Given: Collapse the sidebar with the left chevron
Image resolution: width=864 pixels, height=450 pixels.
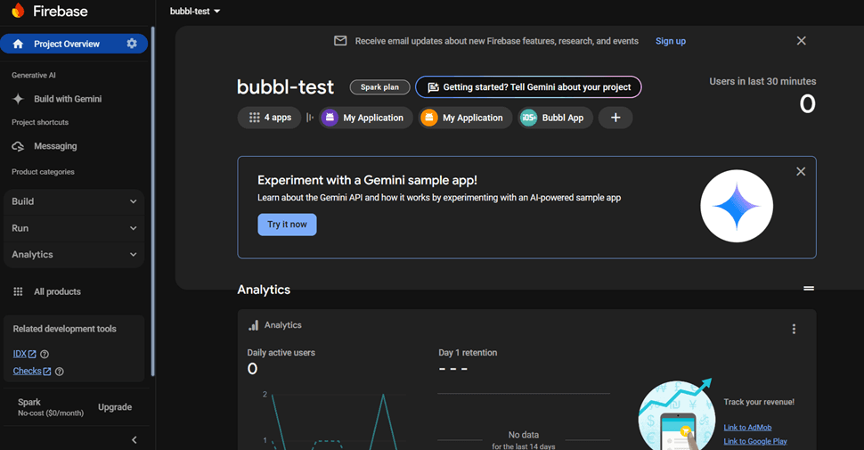Looking at the screenshot, I should [134, 439].
